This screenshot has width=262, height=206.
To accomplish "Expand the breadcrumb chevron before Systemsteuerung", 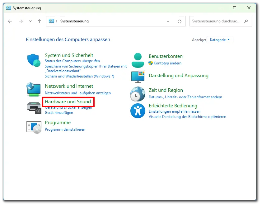I will coord(57,21).
